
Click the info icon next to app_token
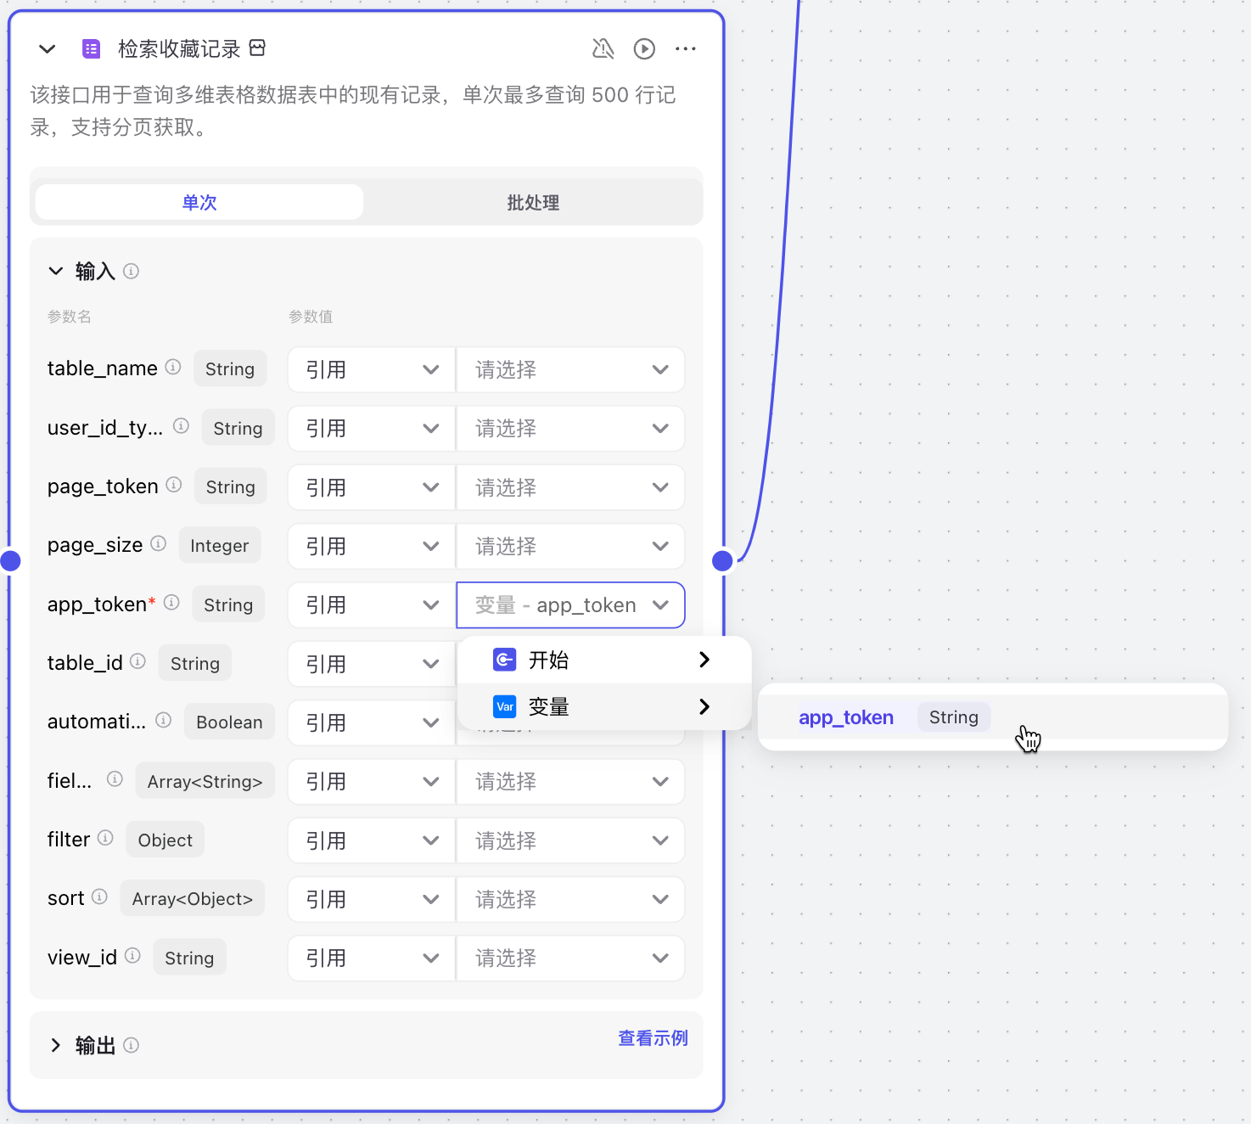(x=171, y=603)
